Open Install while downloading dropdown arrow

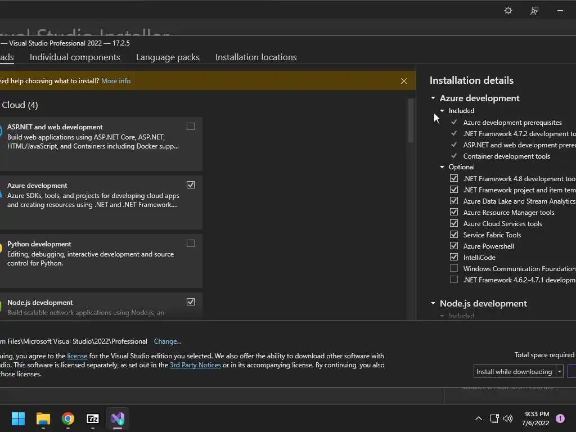click(560, 371)
